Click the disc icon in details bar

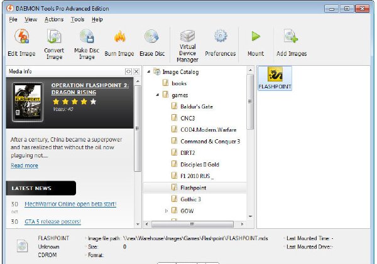click(x=22, y=246)
